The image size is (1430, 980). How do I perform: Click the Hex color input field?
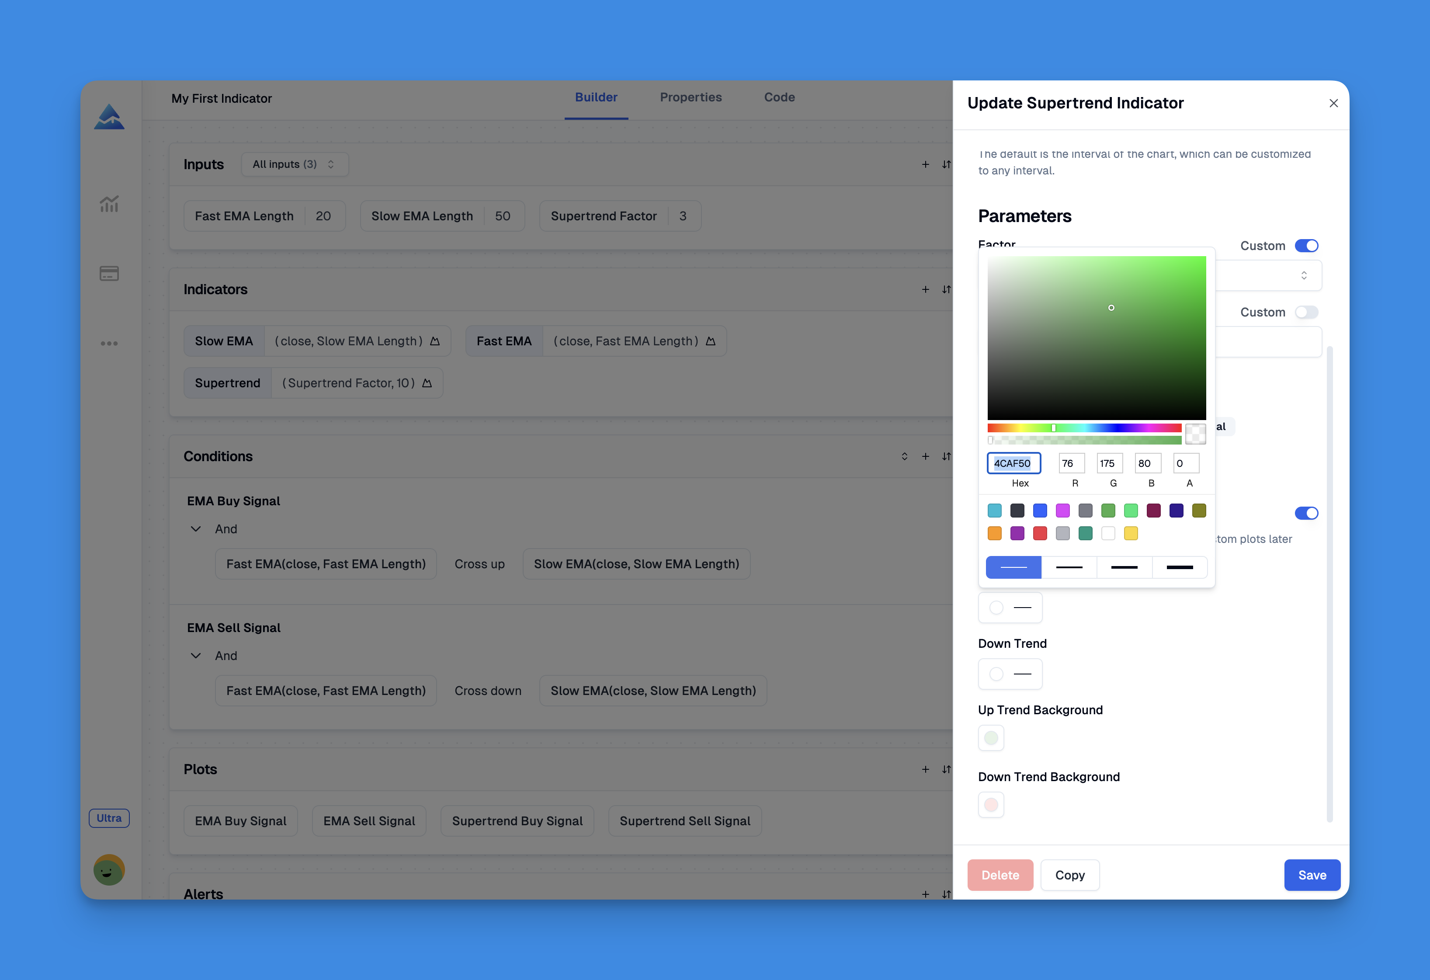(1014, 463)
